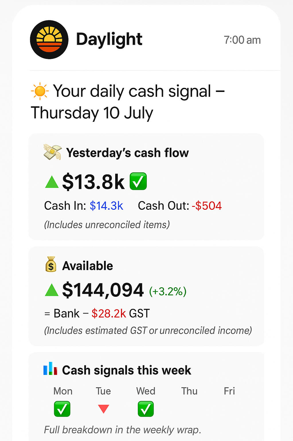Click the bar chart icon beside Cash signals

click(x=50, y=369)
